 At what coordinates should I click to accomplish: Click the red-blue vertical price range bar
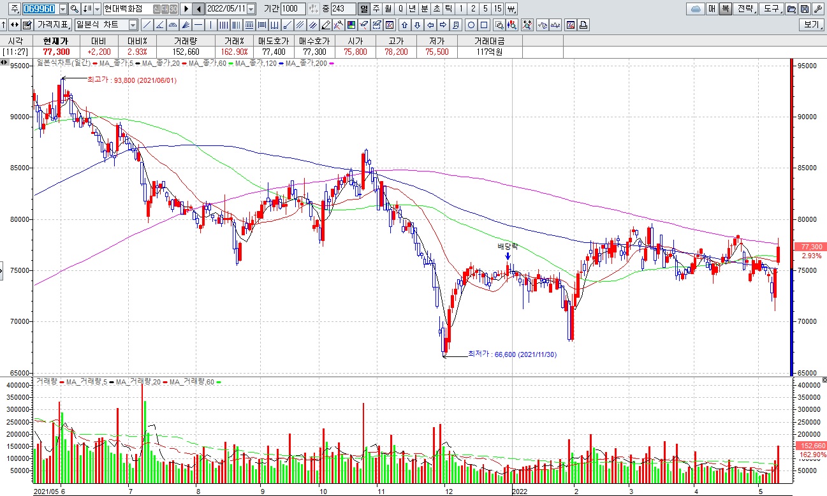click(x=791, y=217)
